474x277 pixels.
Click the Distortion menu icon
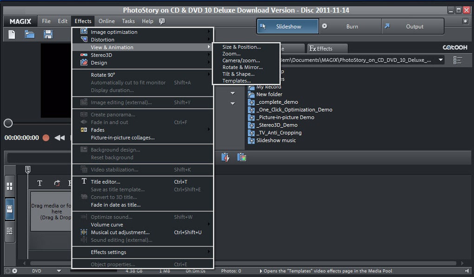pos(84,39)
